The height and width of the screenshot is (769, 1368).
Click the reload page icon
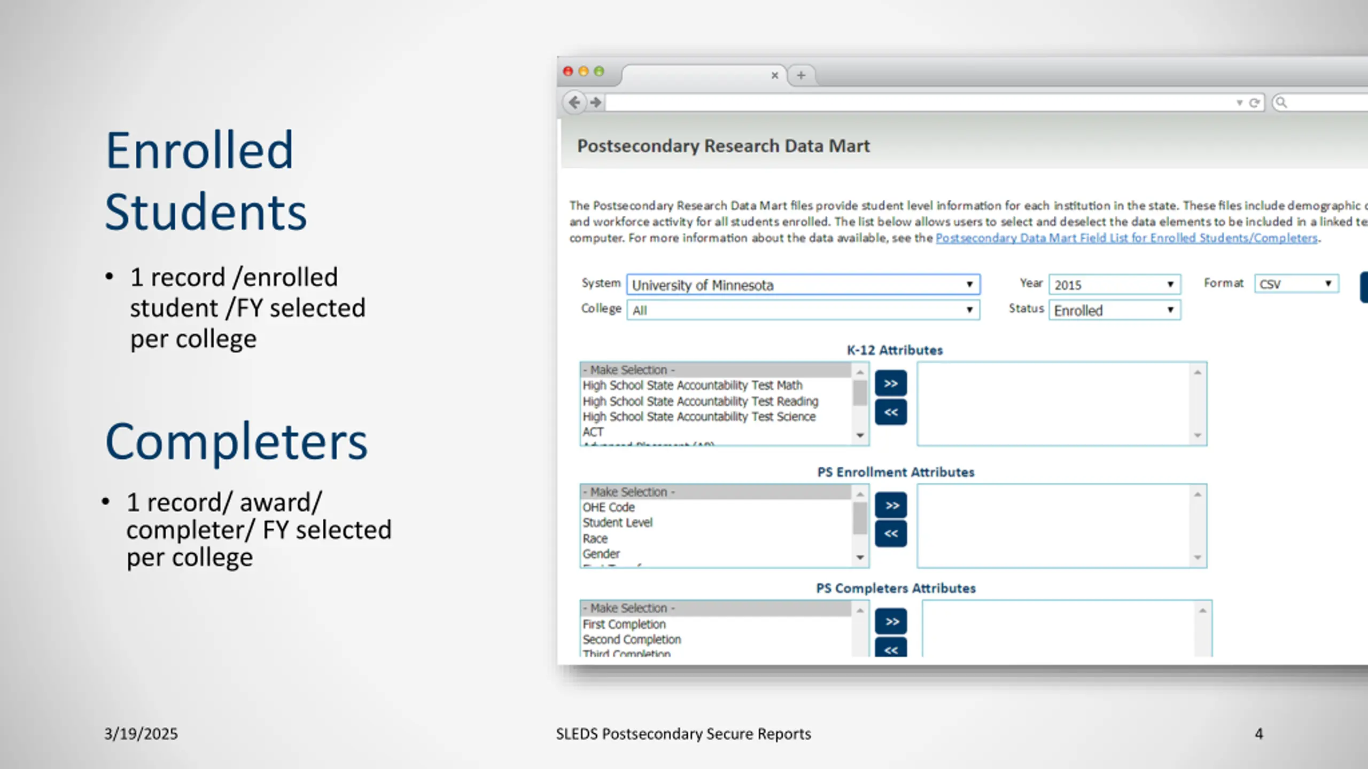point(1254,103)
